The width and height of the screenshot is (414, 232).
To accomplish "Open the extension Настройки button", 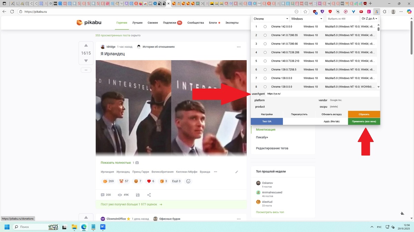I will pos(267,114).
